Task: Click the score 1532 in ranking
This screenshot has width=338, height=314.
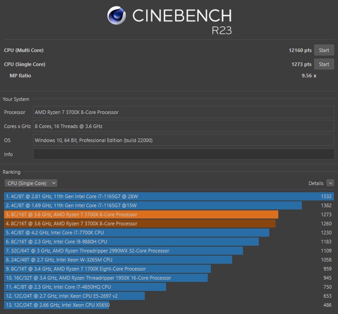Action: (326, 196)
